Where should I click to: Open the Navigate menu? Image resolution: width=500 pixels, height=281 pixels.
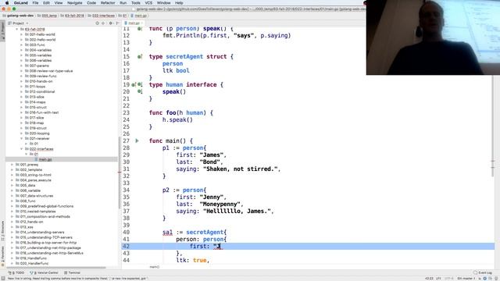(x=75, y=3)
